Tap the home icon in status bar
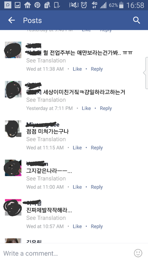The height and width of the screenshot is (263, 148). click(x=27, y=5)
